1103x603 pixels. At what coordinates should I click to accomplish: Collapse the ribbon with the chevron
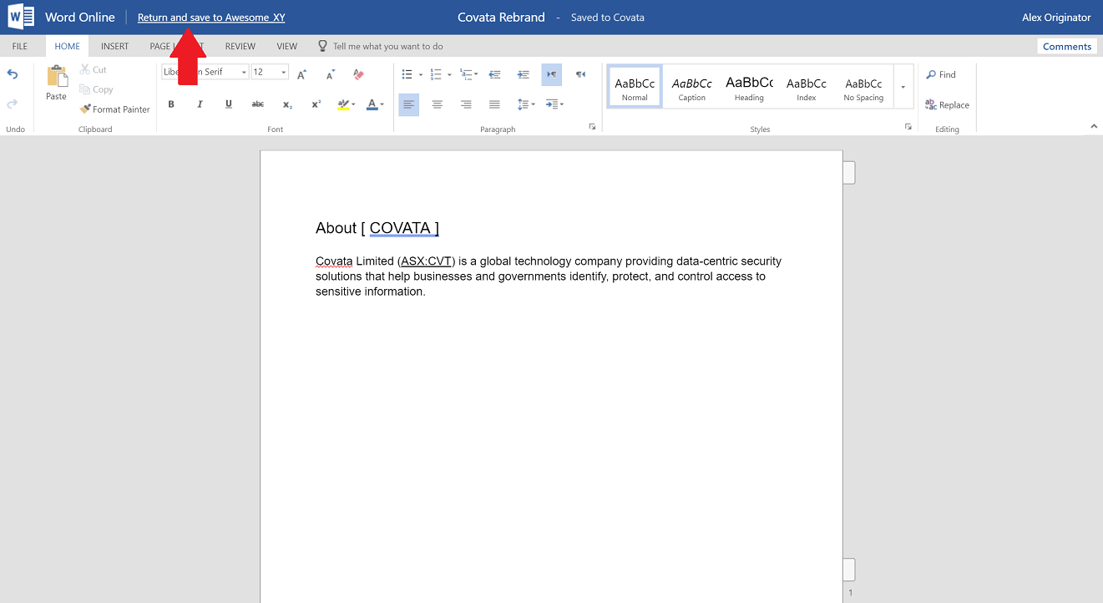coord(1094,127)
